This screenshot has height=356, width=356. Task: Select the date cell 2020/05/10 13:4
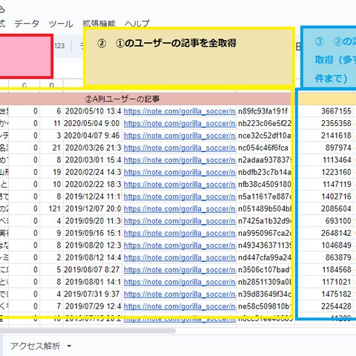coord(93,111)
